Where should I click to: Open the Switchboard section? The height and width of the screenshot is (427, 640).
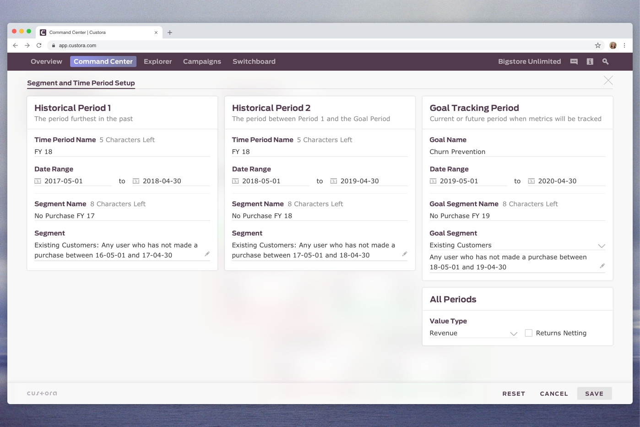point(254,61)
